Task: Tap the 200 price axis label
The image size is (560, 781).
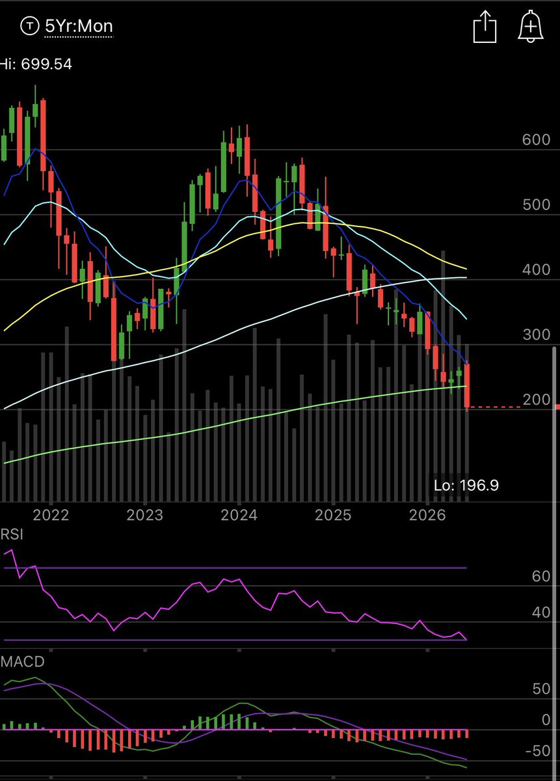Action: point(537,400)
